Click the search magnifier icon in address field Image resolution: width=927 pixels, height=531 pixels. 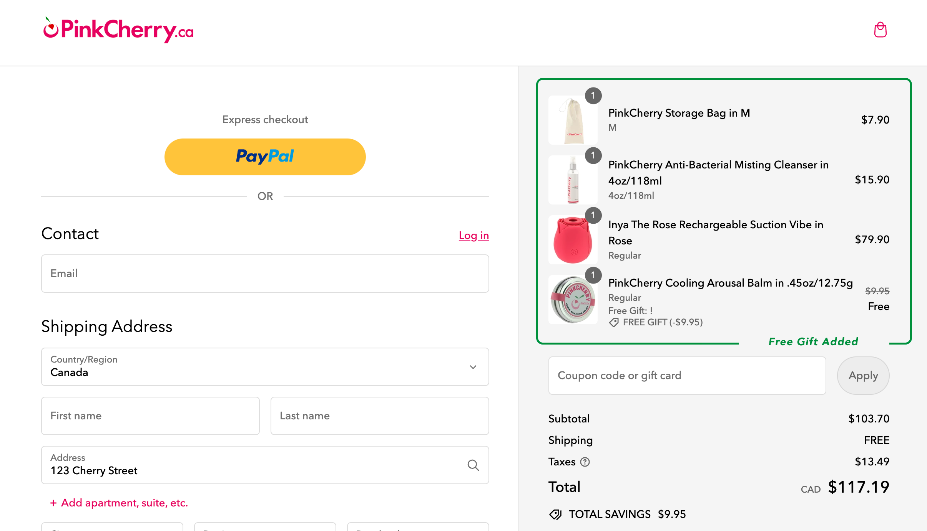point(473,464)
